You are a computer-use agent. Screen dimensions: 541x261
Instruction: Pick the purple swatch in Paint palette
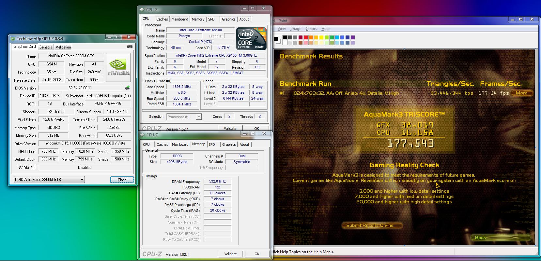pyautogui.click(x=353, y=37)
